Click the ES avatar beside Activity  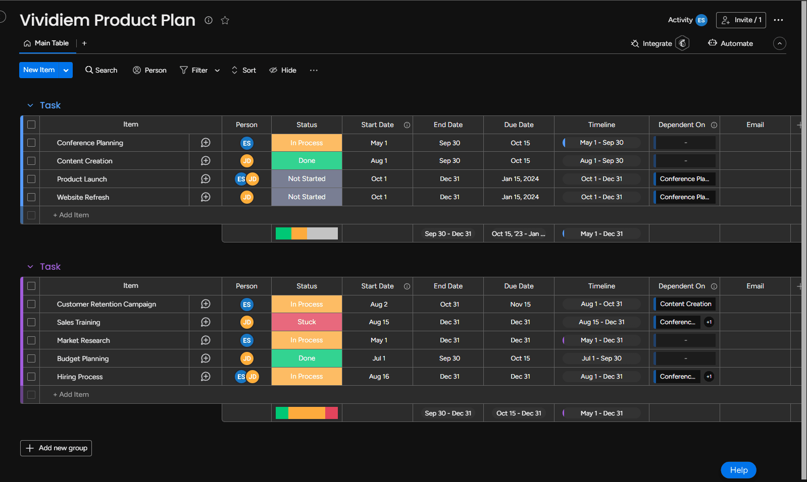point(701,20)
